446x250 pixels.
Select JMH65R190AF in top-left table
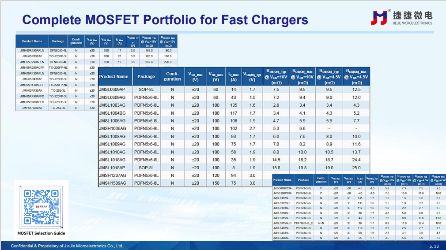(x=32, y=56)
